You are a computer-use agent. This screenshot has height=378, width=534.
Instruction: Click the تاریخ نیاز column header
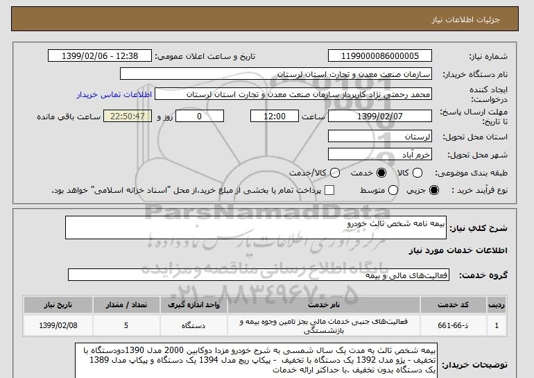click(x=58, y=304)
